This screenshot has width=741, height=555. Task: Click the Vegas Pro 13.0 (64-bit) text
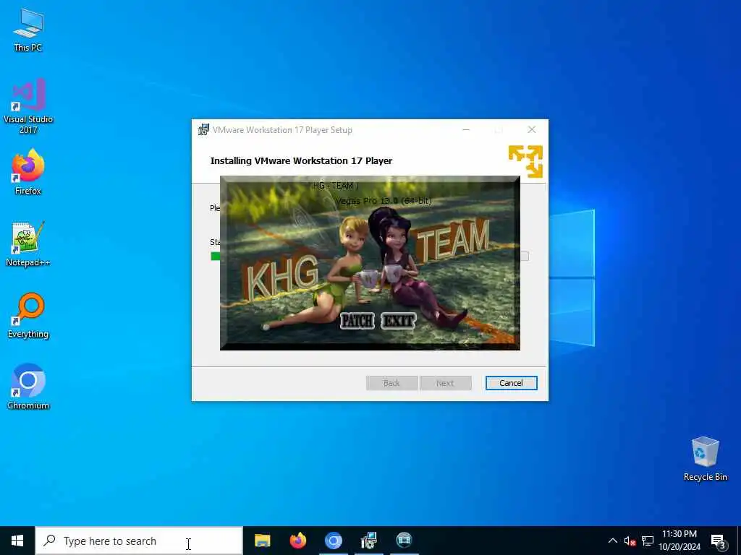384,201
